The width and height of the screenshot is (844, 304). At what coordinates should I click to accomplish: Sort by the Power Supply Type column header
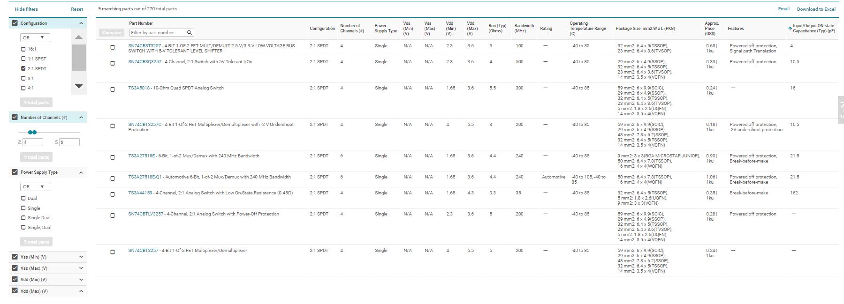(x=386, y=29)
